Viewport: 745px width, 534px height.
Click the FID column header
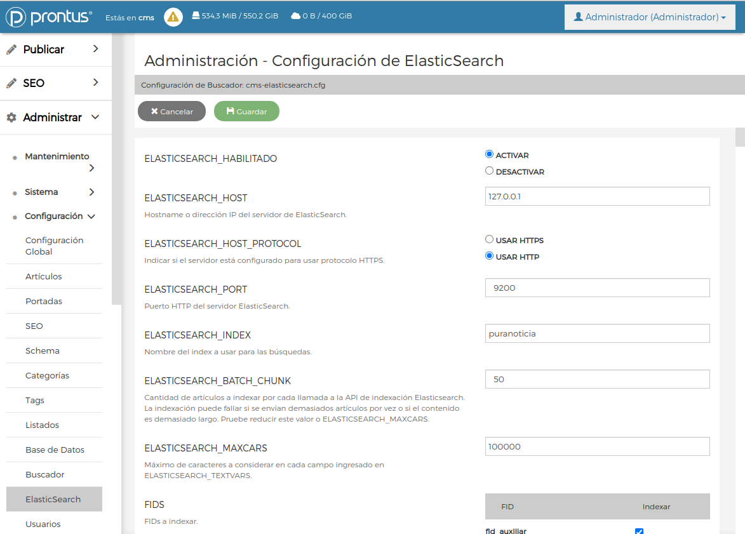pyautogui.click(x=507, y=507)
